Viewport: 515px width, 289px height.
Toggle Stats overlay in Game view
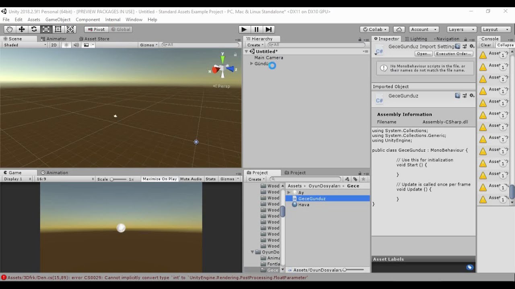tap(210, 179)
